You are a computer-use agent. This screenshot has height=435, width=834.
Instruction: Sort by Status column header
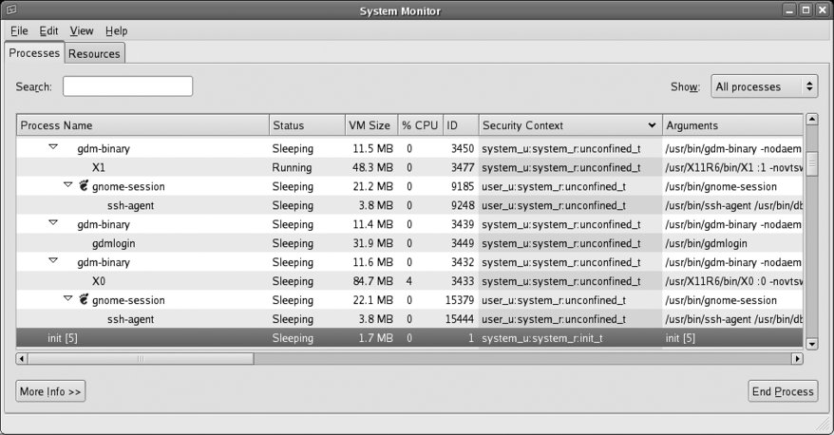coord(307,125)
